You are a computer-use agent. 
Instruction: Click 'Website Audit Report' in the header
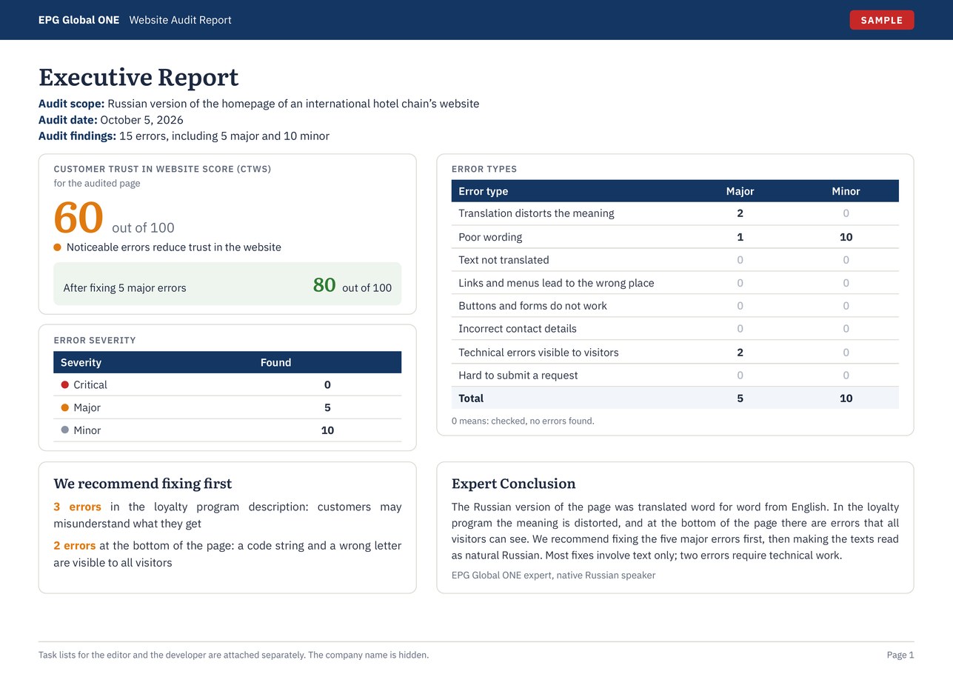click(180, 20)
